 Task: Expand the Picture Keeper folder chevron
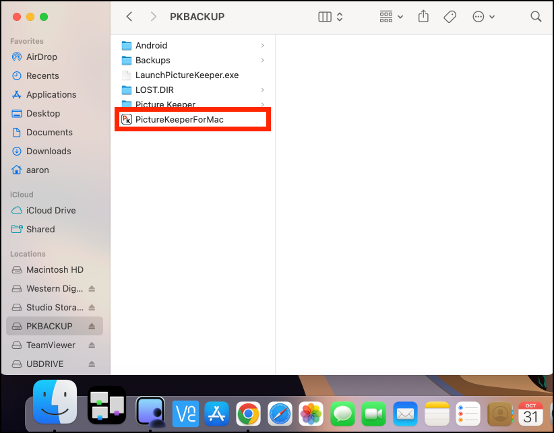point(263,104)
